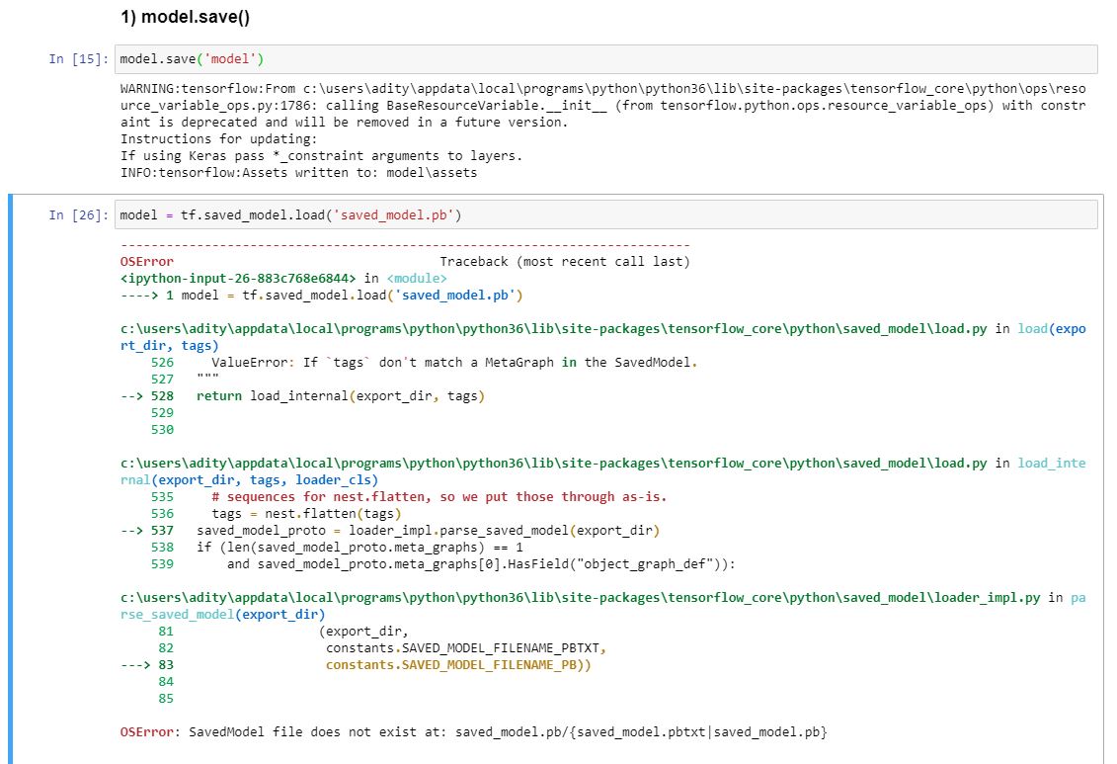Select the code cell containing model.save('model')
The width and height of the screenshot is (1117, 764).
pyautogui.click(x=395, y=59)
